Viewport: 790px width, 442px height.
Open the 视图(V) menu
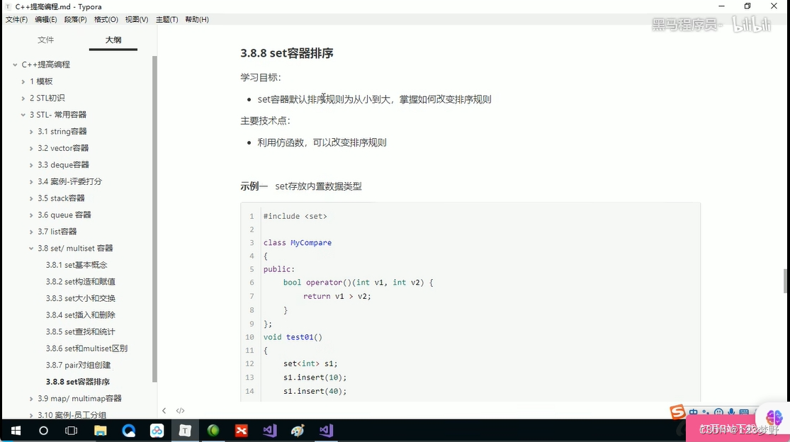[x=136, y=19]
